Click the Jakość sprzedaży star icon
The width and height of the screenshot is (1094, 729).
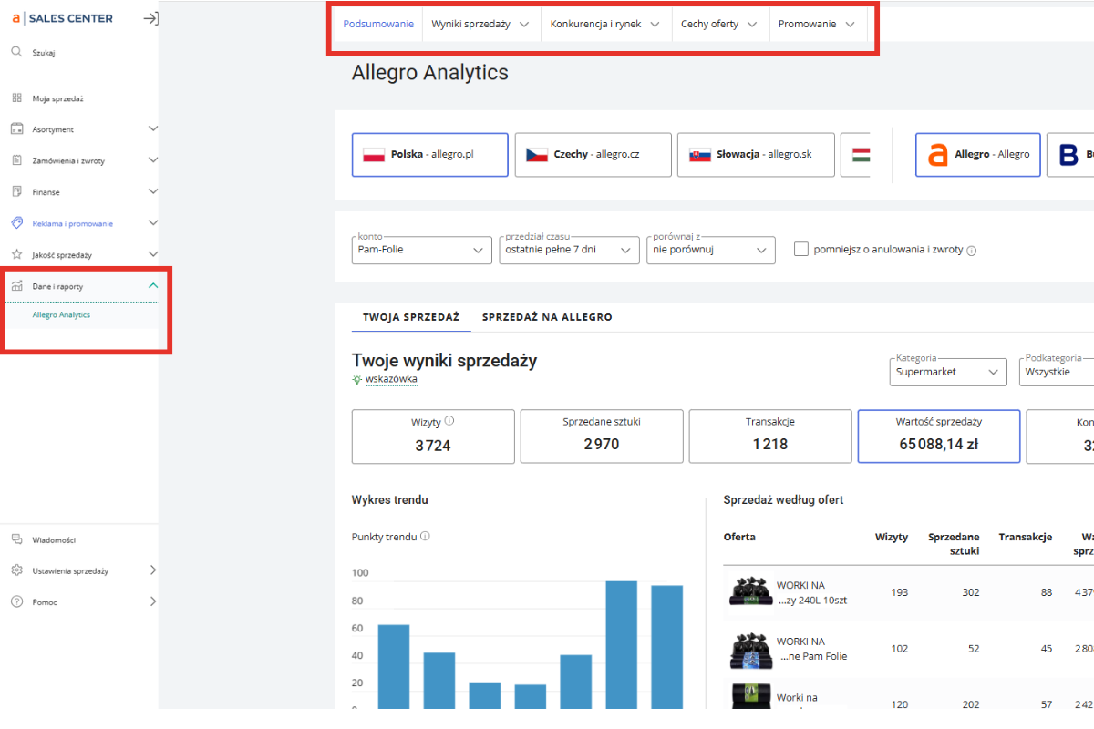[16, 255]
